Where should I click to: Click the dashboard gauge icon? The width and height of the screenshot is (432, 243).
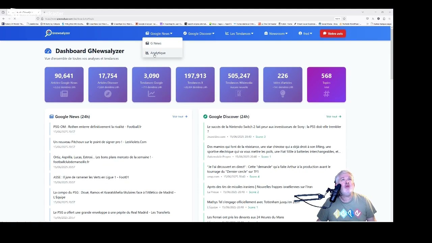[x=48, y=51]
